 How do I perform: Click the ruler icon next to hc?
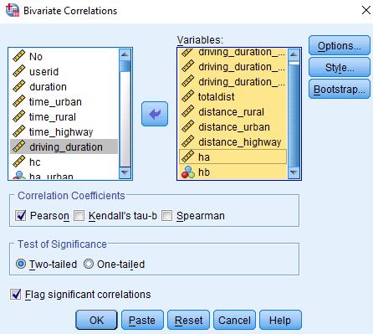[x=19, y=162]
